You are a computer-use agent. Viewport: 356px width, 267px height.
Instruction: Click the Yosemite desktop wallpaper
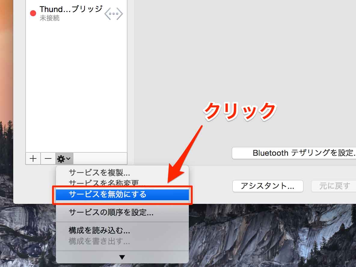click(x=272, y=236)
